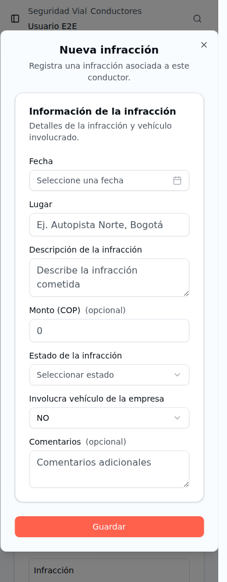The height and width of the screenshot is (582, 227).
Task: Click the Conductores breadcrumb
Action: (x=116, y=11)
